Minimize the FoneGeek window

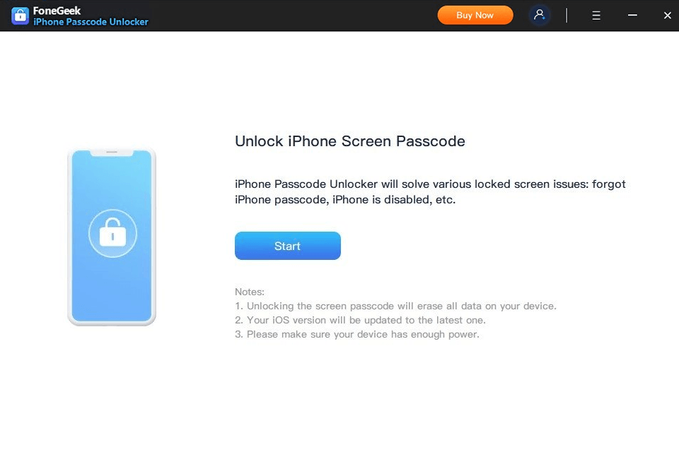632,15
